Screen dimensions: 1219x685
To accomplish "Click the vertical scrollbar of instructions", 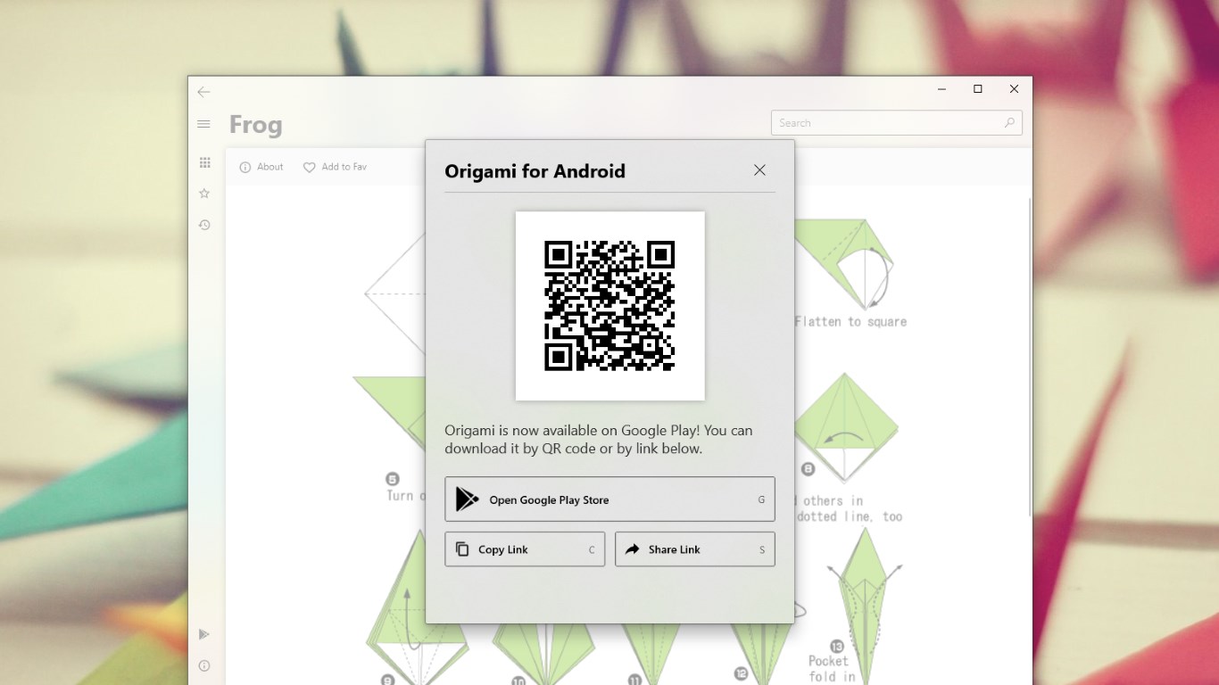I will click(1029, 357).
